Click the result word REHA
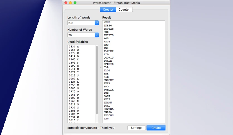Image resolution: width=233 pixels, height=135 pixels. (107, 83)
